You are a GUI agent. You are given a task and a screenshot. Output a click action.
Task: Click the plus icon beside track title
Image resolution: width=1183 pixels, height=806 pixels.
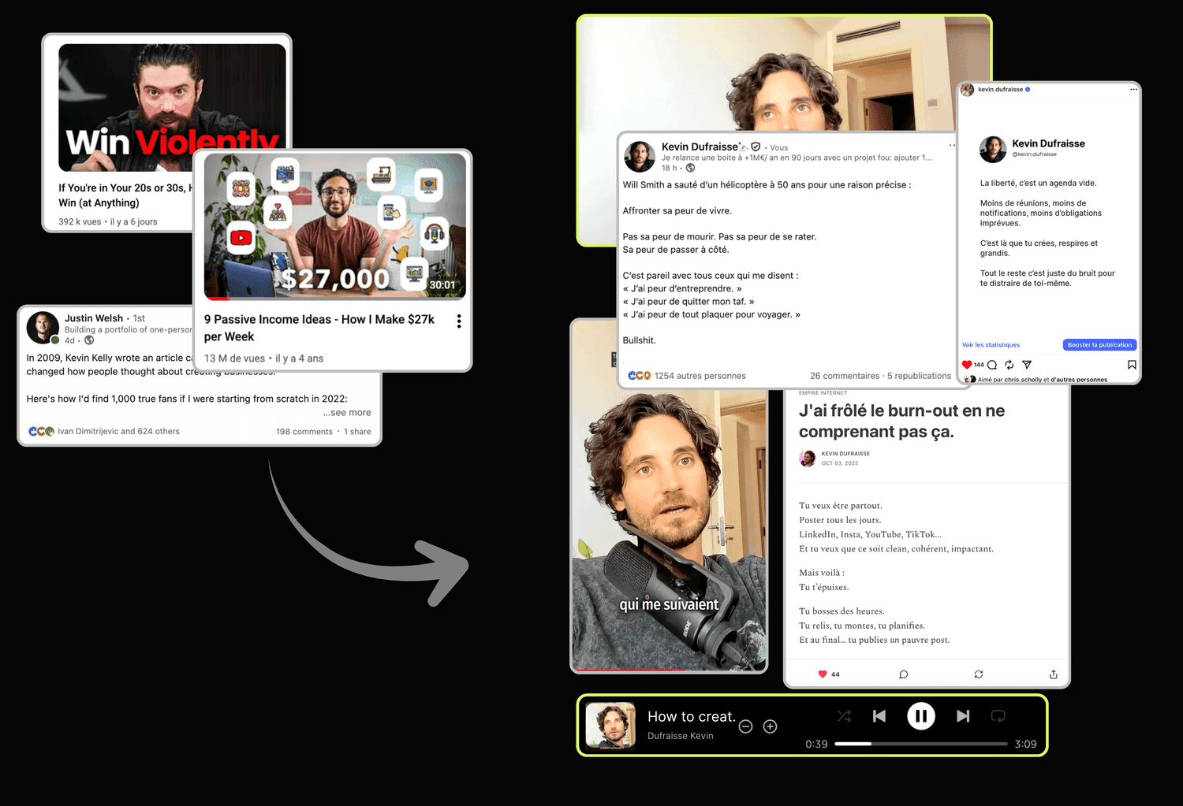(771, 726)
